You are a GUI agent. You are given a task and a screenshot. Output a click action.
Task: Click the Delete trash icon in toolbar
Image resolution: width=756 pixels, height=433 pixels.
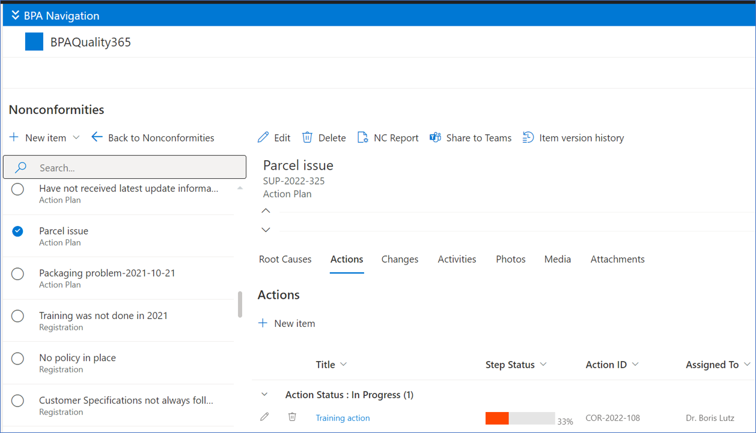[x=307, y=137]
